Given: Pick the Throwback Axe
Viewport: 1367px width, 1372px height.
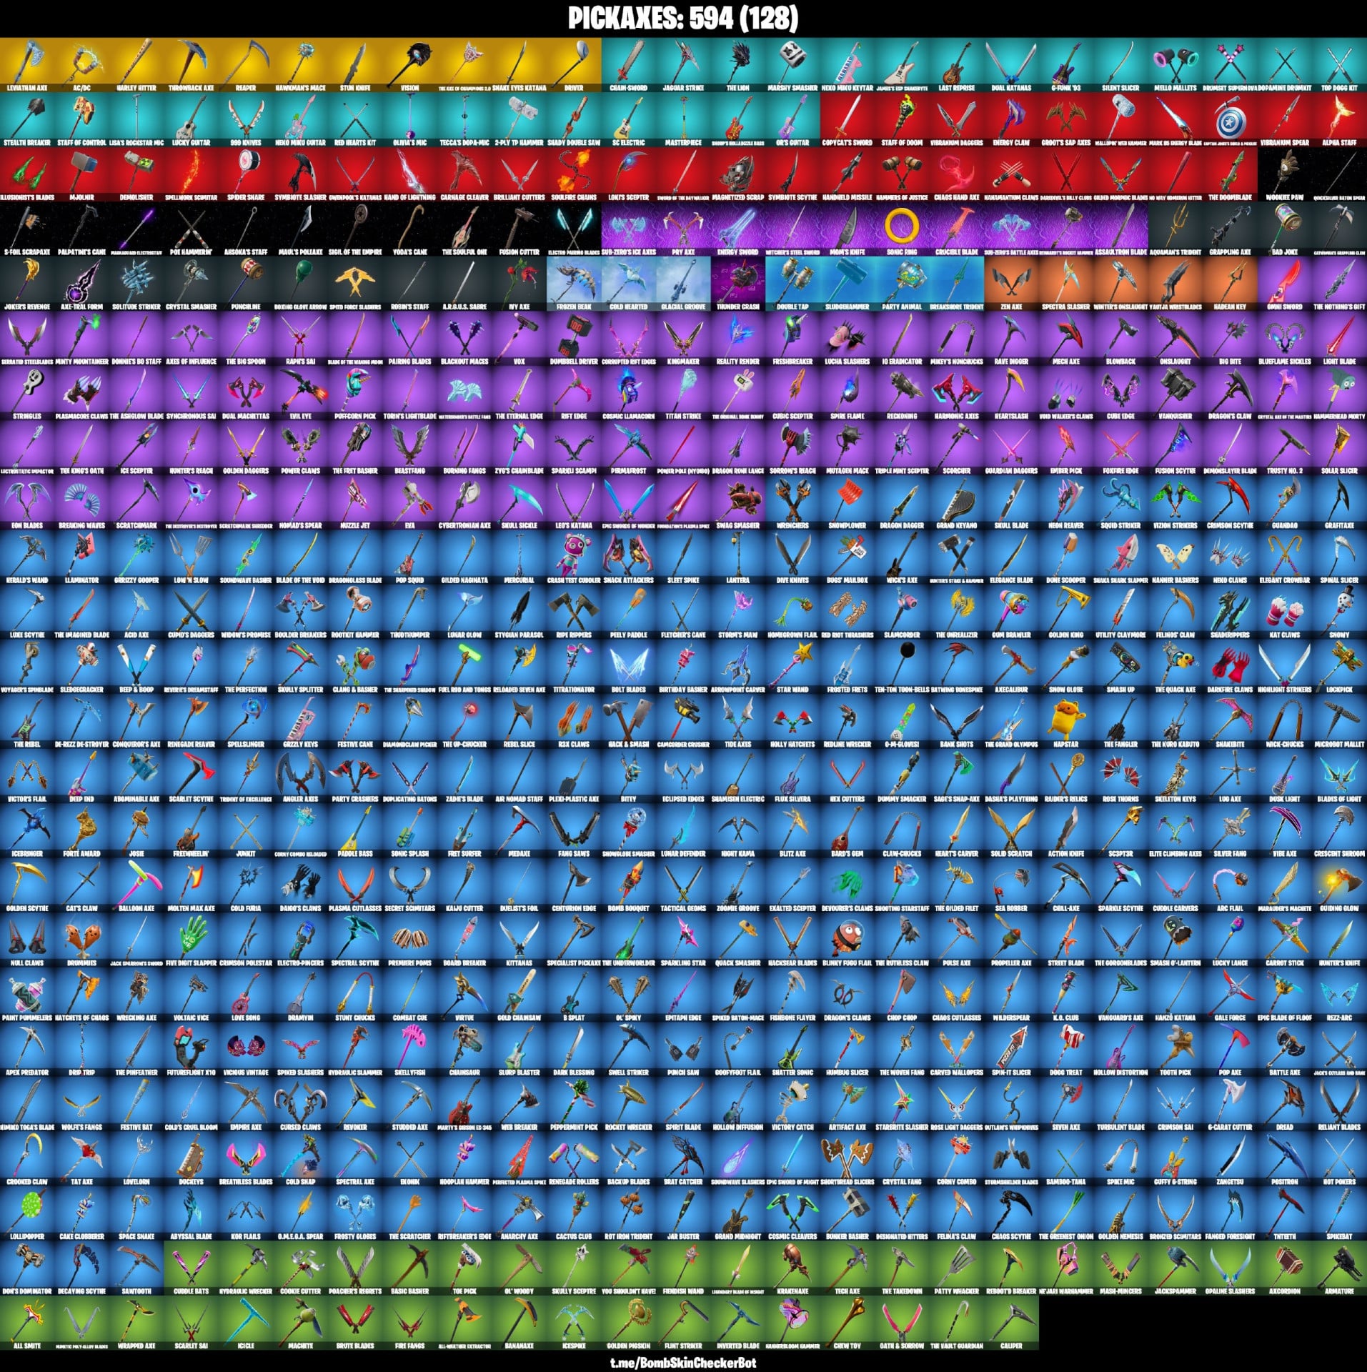Looking at the screenshot, I should 192,65.
